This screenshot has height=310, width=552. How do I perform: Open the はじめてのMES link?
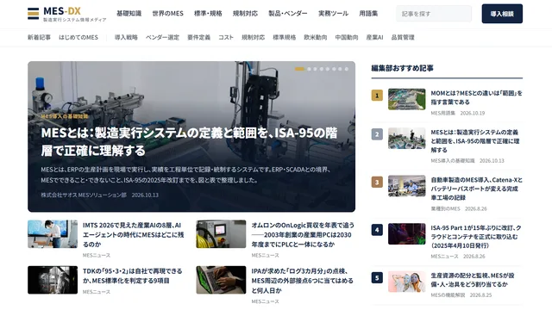point(78,37)
